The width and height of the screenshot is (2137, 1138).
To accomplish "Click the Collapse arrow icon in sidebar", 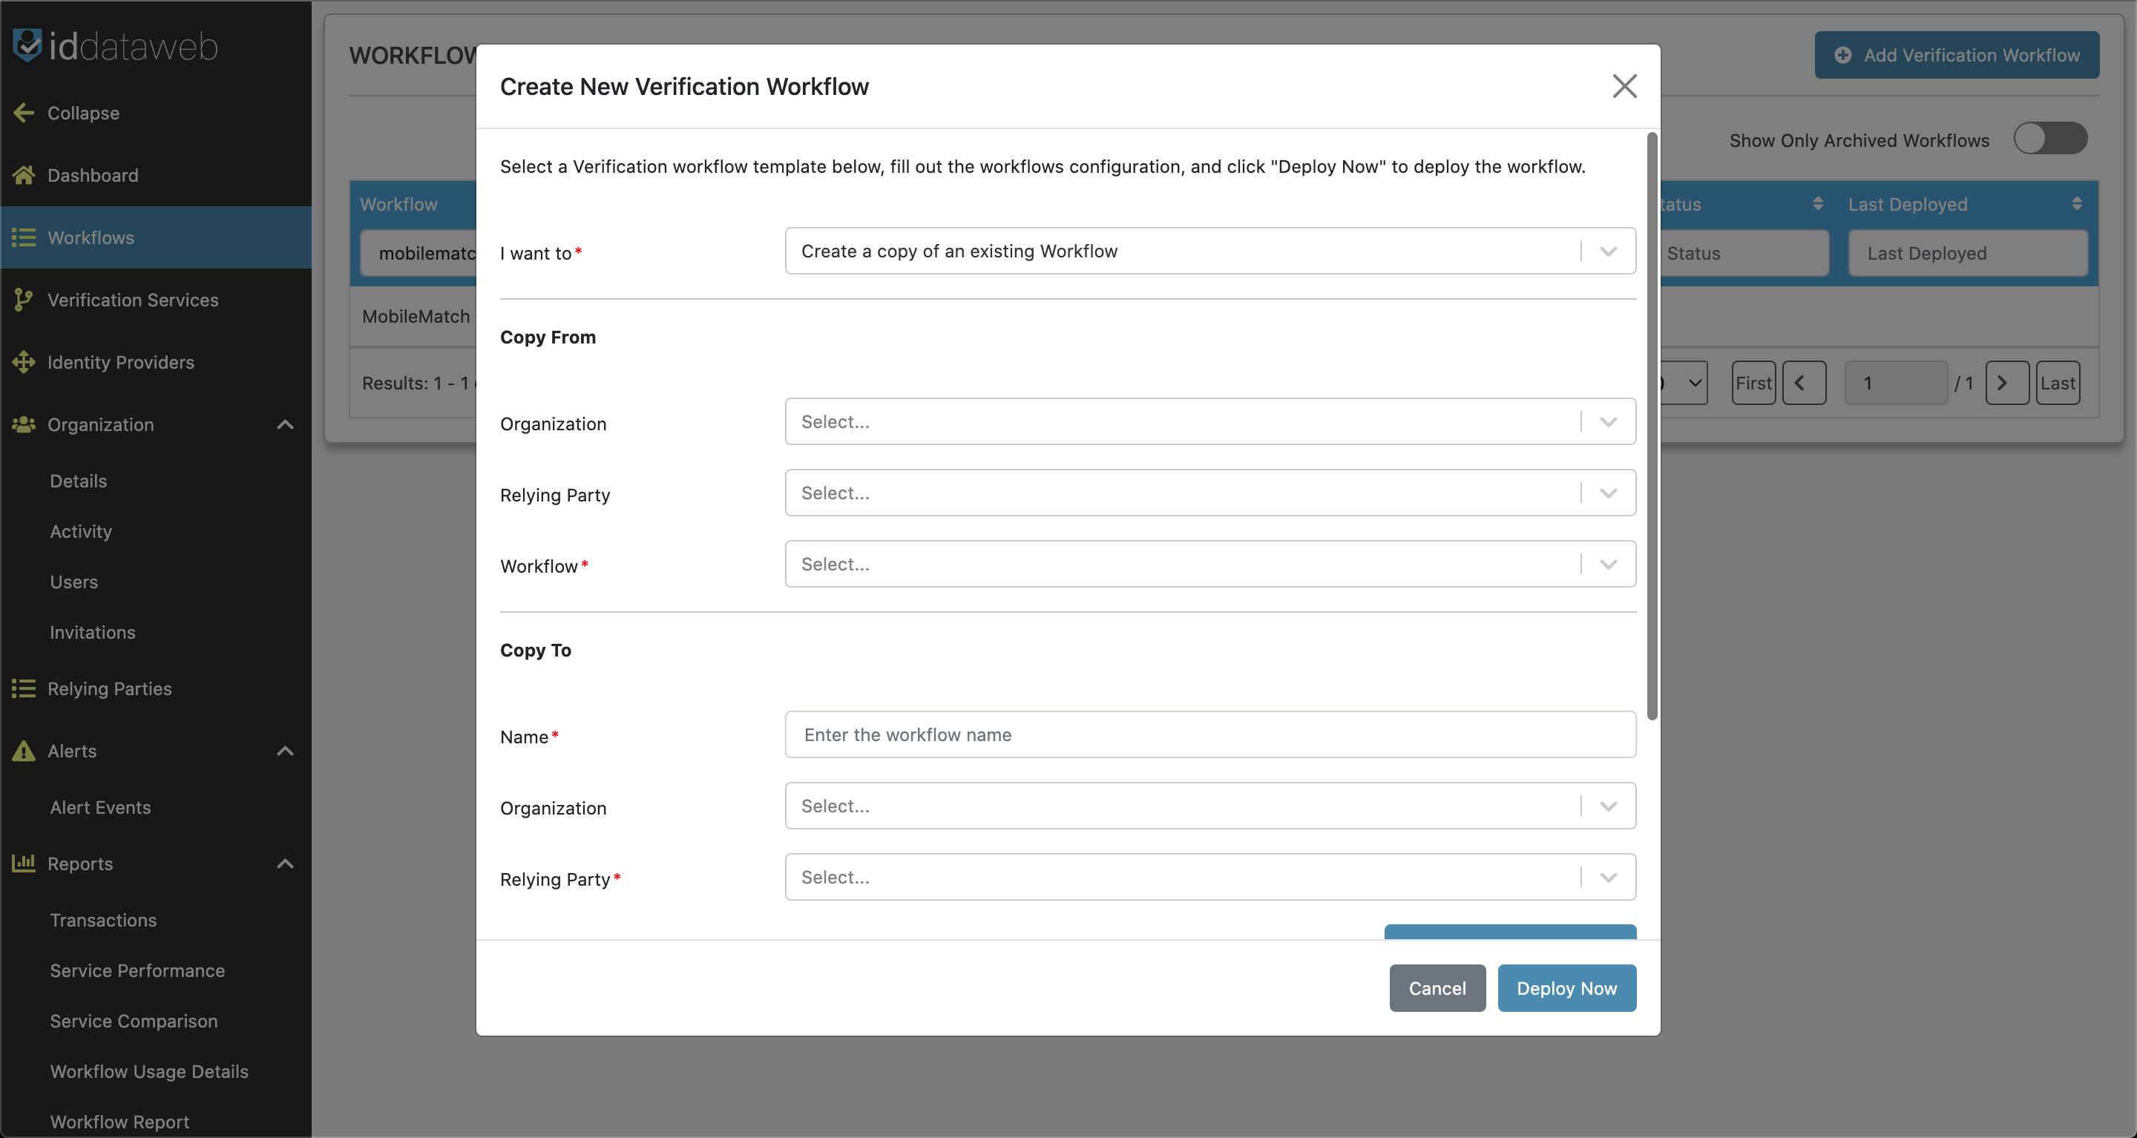I will [23, 113].
